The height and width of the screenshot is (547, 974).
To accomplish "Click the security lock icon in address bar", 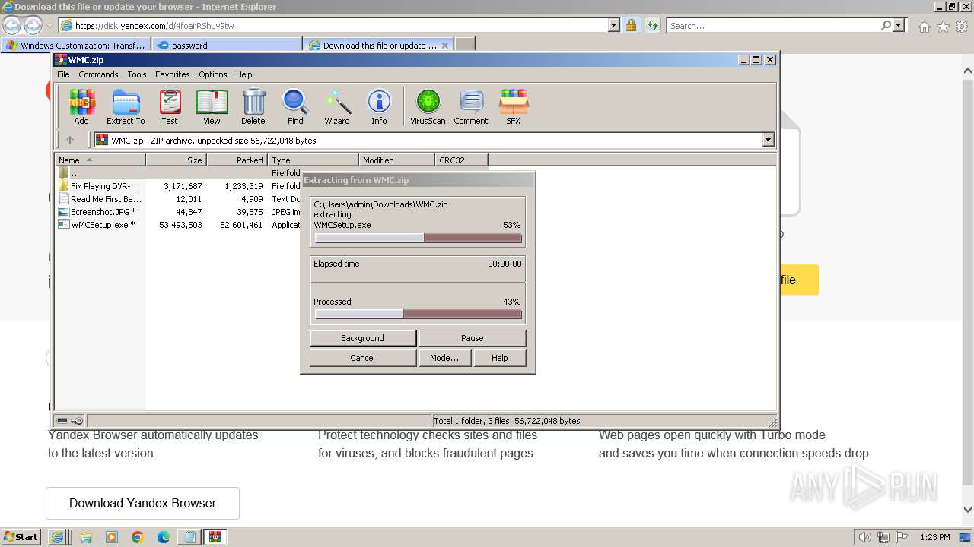I will point(631,25).
